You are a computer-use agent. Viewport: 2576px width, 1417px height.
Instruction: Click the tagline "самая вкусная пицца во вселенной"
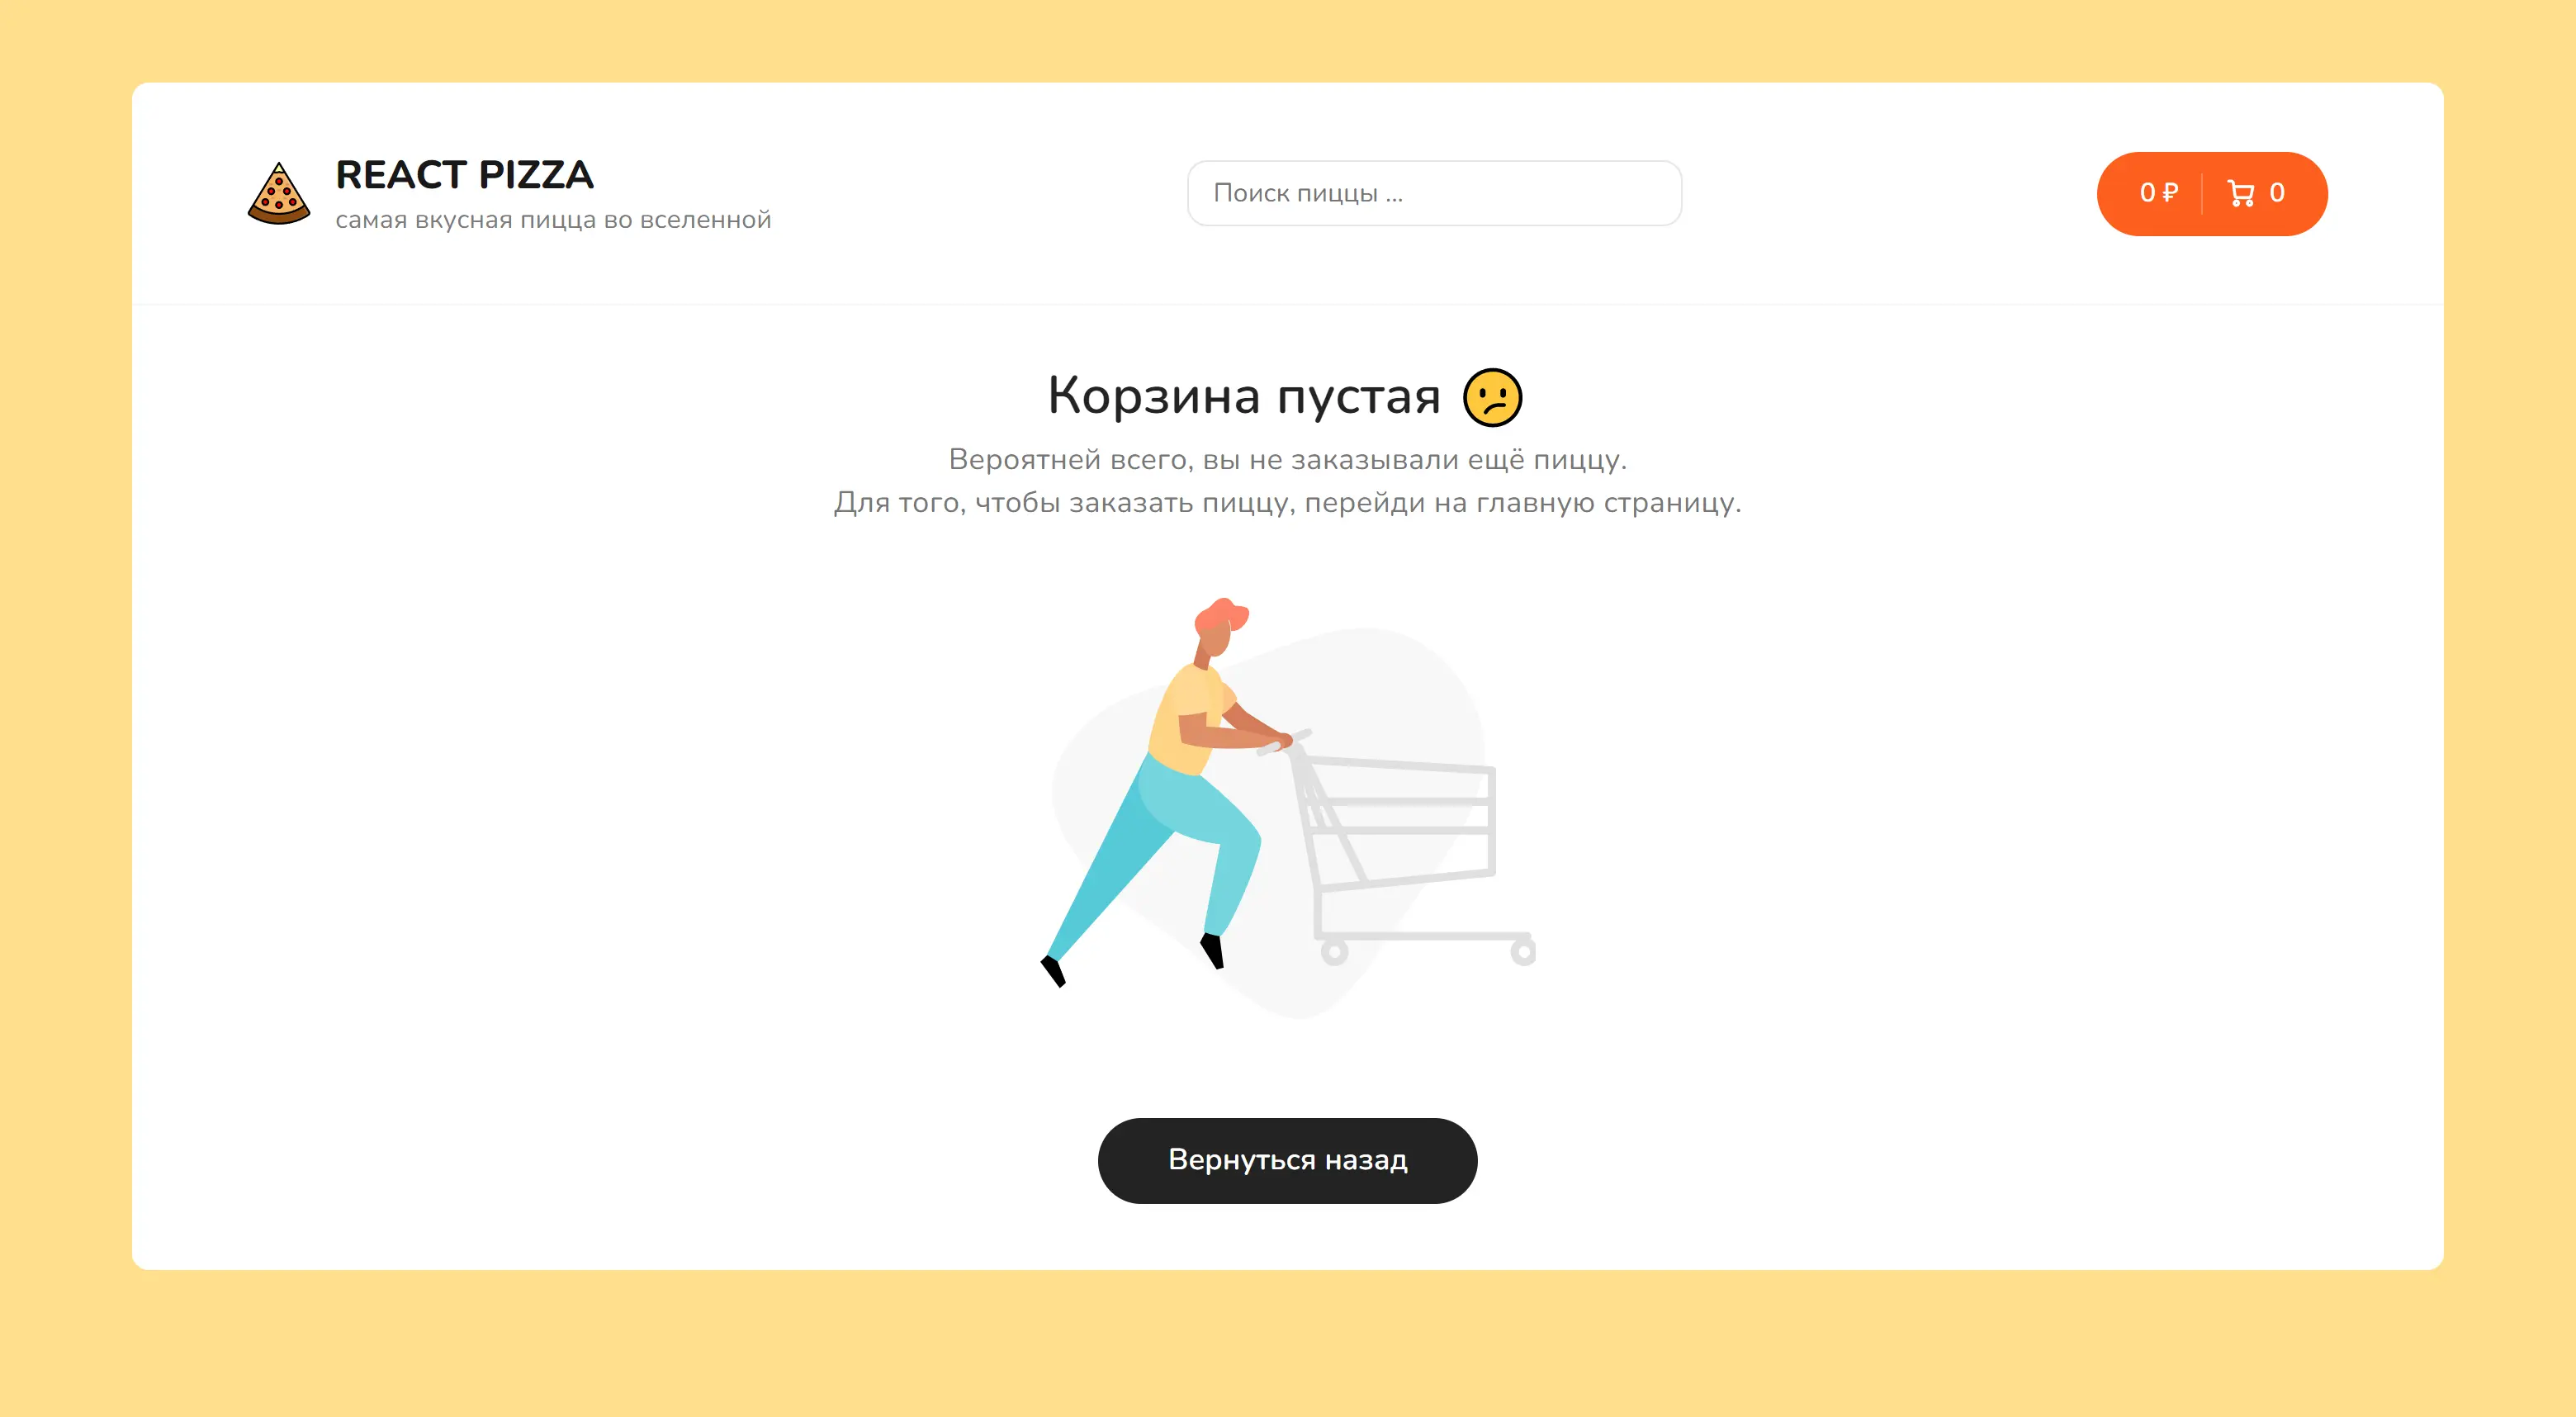pos(553,220)
